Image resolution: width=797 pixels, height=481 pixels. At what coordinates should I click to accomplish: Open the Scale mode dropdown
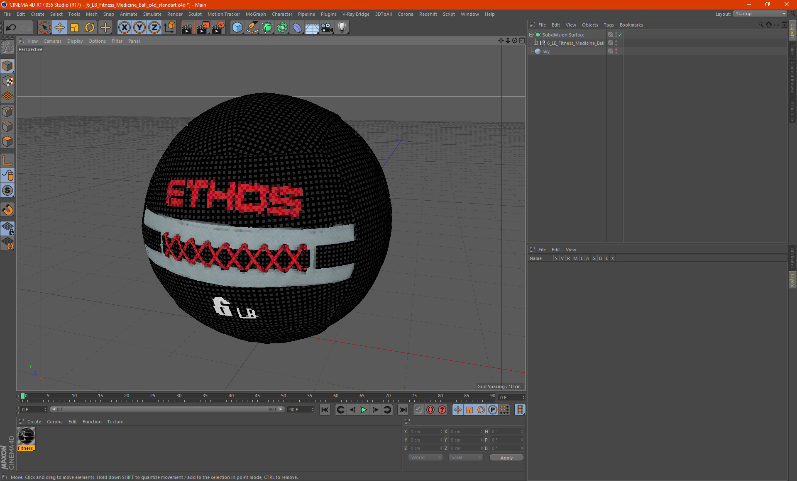(466, 457)
